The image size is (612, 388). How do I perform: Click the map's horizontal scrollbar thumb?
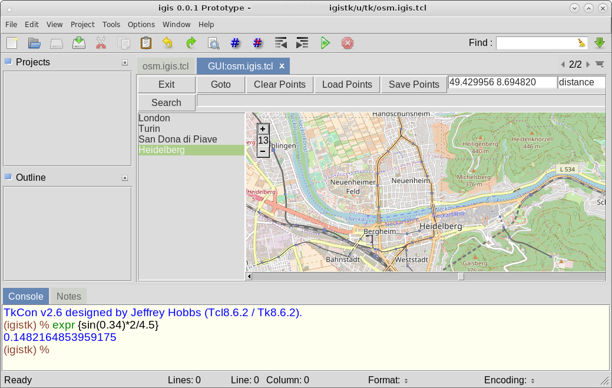pos(461,277)
